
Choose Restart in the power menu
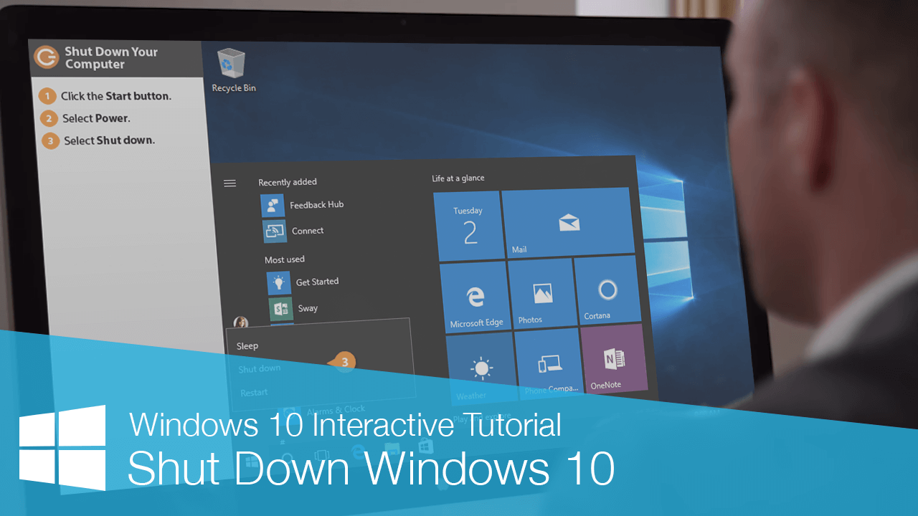click(254, 393)
